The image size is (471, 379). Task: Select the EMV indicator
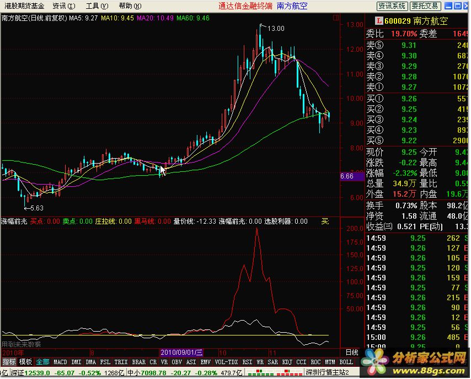coord(206,362)
